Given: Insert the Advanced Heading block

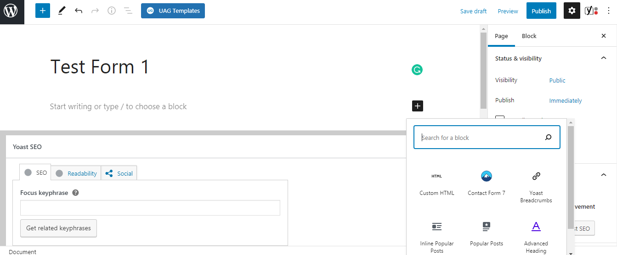Looking at the screenshot, I should [x=536, y=237].
